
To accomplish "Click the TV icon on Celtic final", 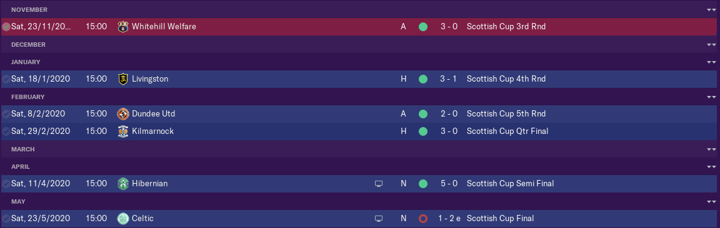I will click(379, 219).
